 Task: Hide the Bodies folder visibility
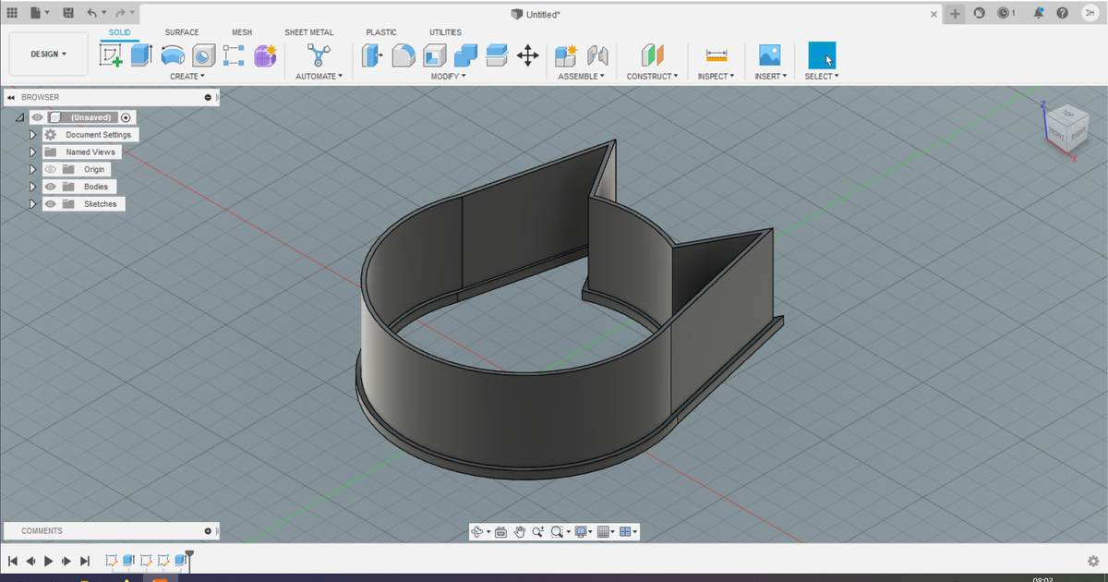[51, 187]
